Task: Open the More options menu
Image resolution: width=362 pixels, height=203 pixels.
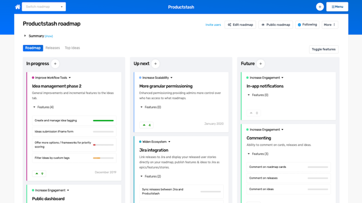Action: coord(330,25)
